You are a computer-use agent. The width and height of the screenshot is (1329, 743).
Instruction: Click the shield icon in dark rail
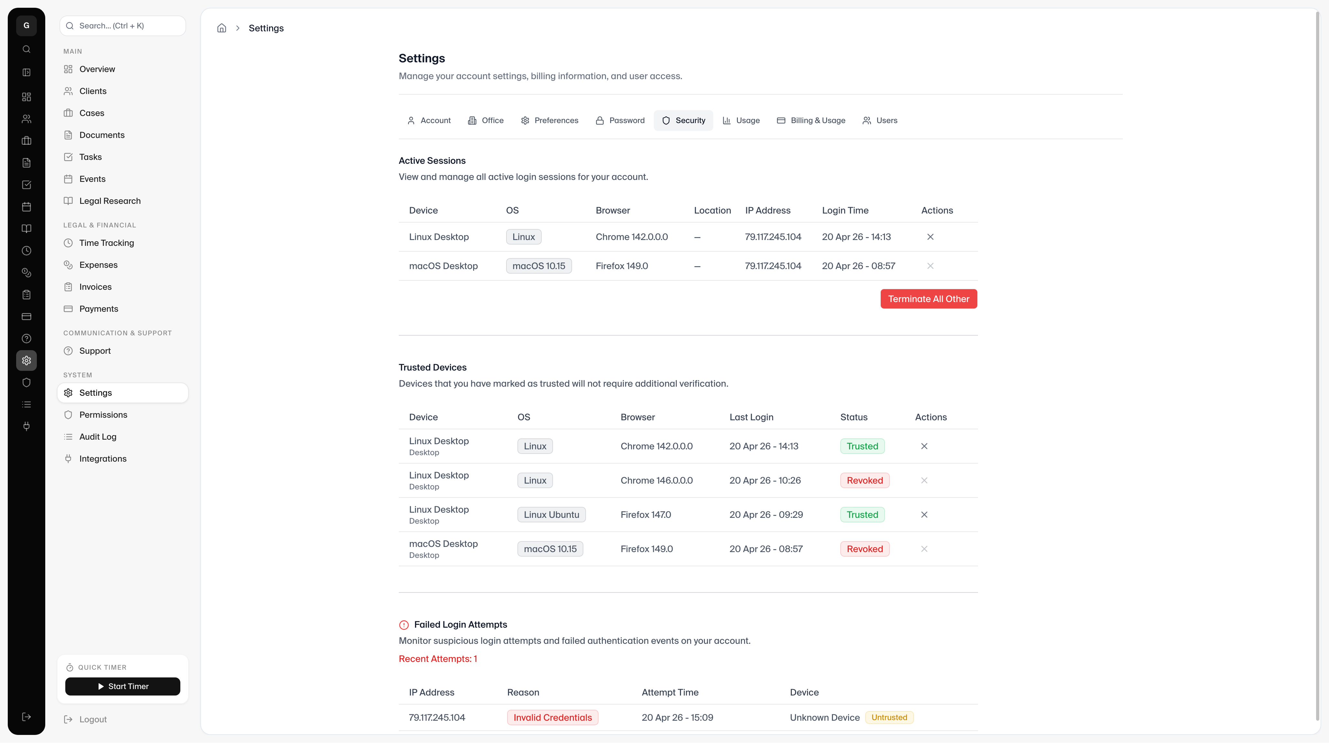point(26,382)
